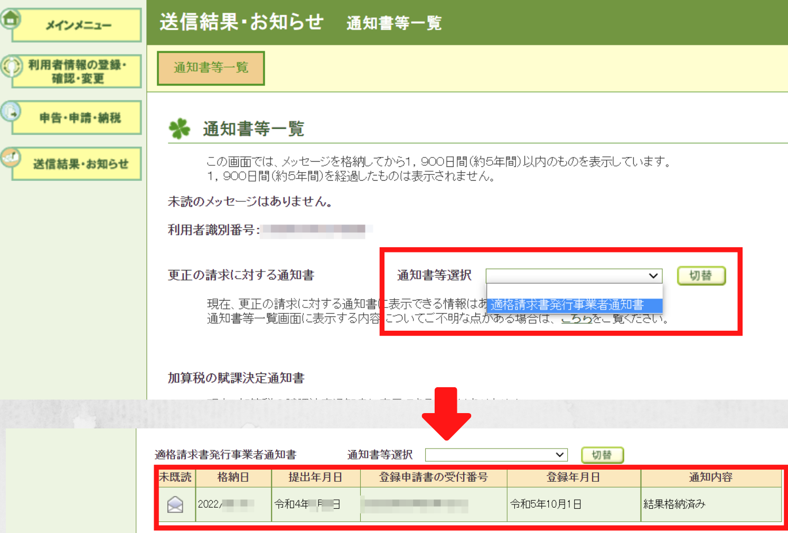788x533 pixels.
Task: Click the 結果格納済み cell in the table
Action: [x=674, y=504]
